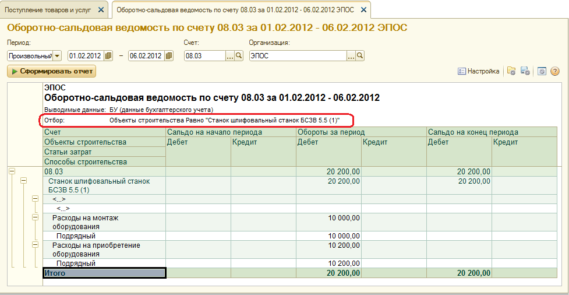Open the gear options icon in toolbar
569x295 pixels.
point(542,72)
